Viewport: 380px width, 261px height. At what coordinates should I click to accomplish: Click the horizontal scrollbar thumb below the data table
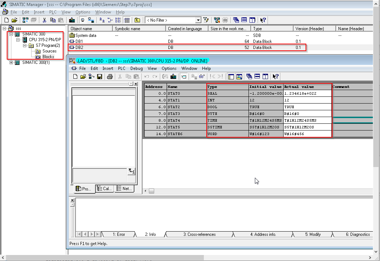151,191
